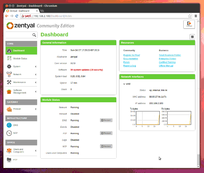204x173 pixels.
Task: Click the Software Management box icon
Action: click(9, 91)
